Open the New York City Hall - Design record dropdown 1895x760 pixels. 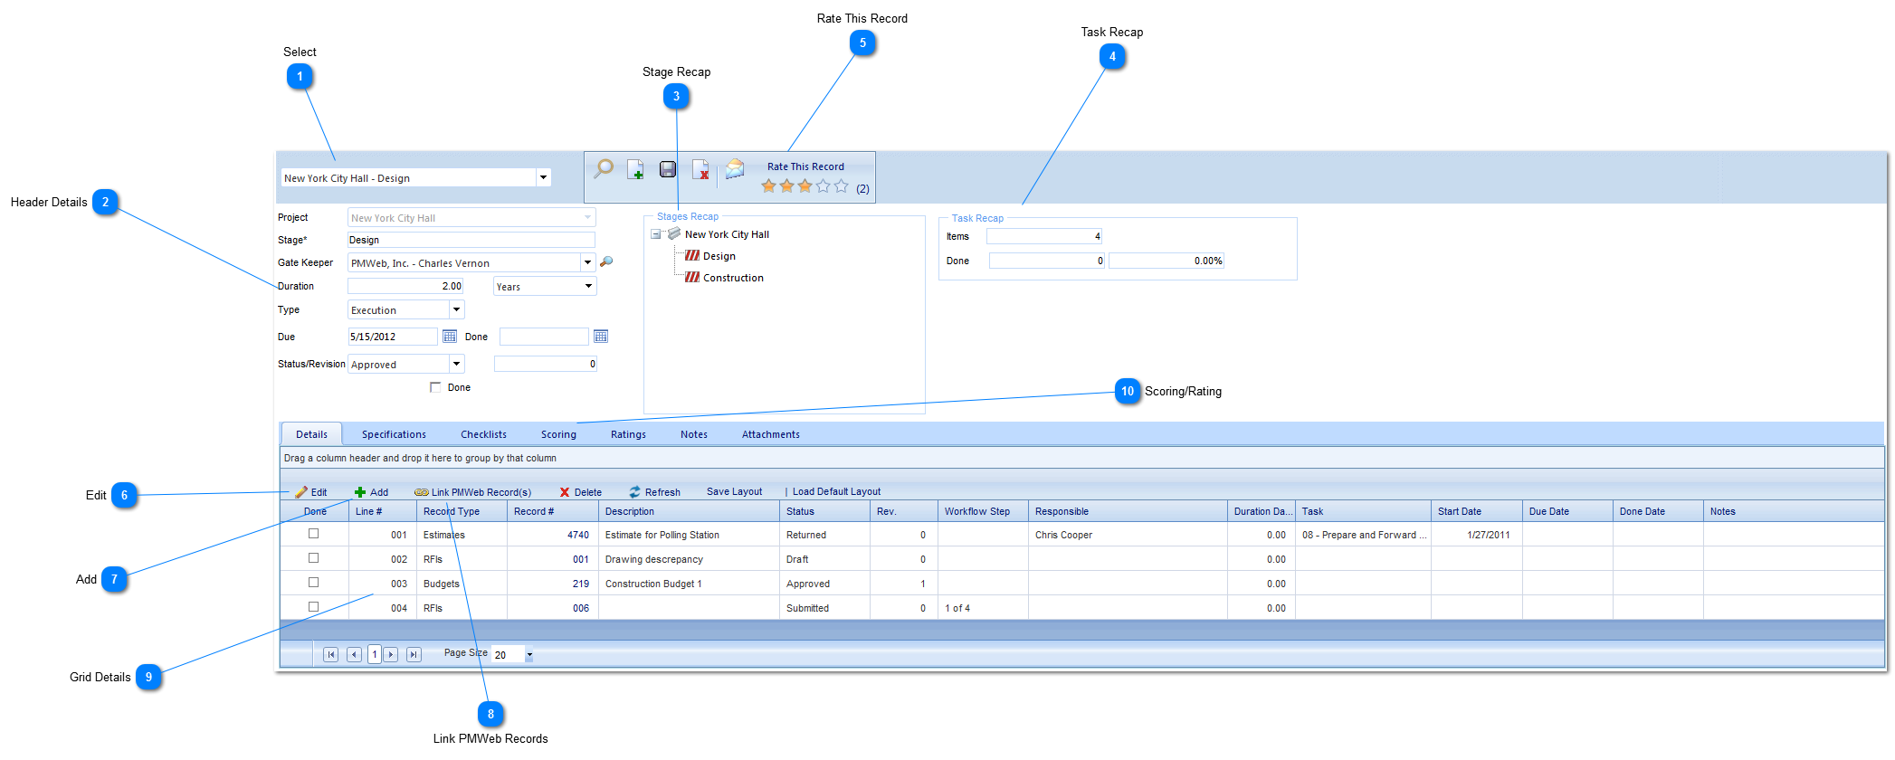pyautogui.click(x=543, y=177)
